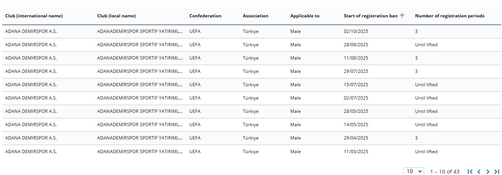Jump to the first page of results
Screen dimensions: 502x175
pyautogui.click(x=470, y=171)
